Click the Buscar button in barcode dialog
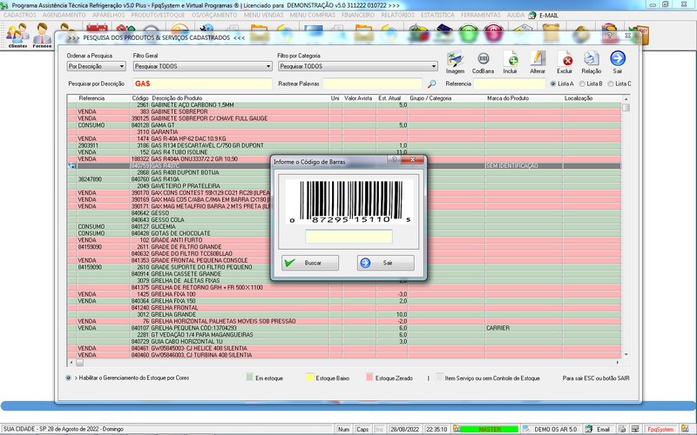The image size is (697, 435). pos(310,263)
